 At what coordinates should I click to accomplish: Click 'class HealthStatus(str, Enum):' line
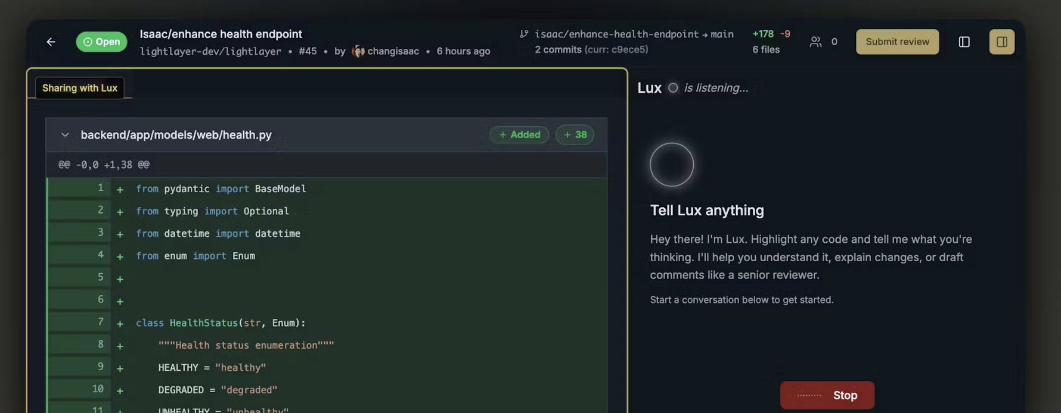tap(221, 323)
